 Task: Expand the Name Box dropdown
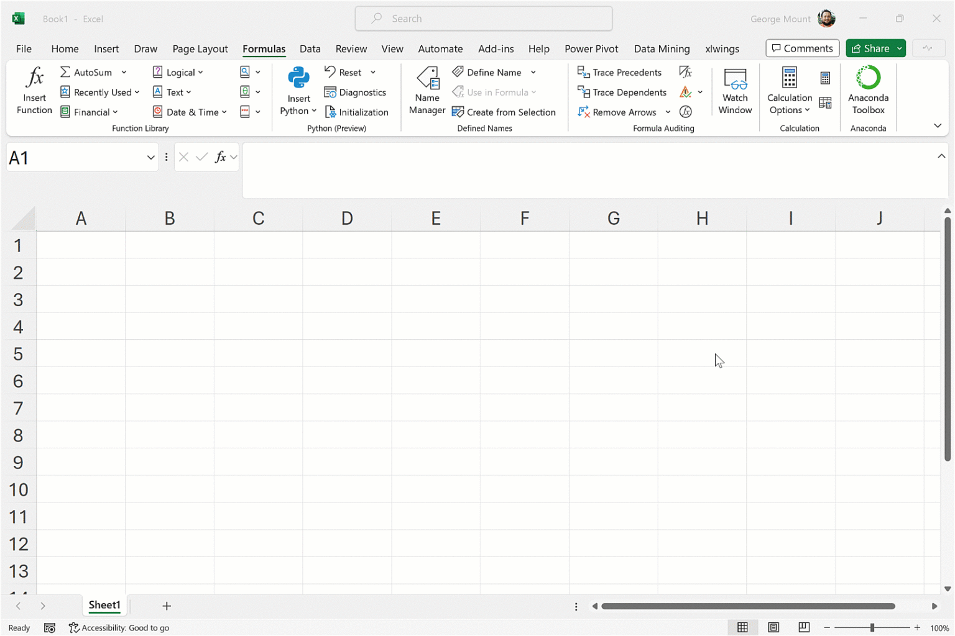click(150, 158)
